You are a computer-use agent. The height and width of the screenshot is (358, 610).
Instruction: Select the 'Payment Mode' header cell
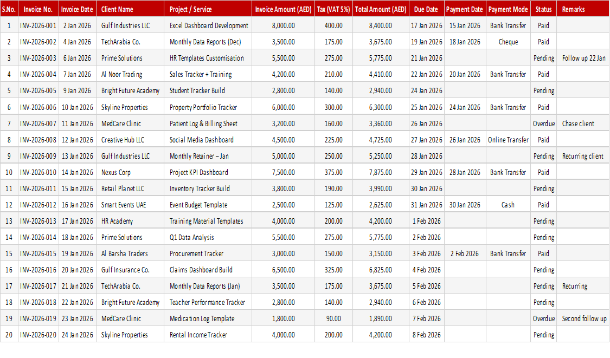(x=508, y=9)
